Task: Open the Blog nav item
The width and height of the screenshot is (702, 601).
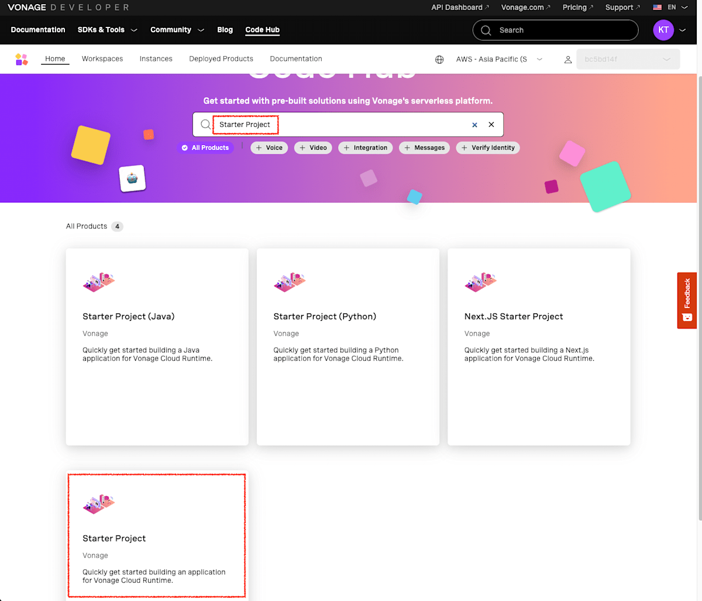Action: 225,30
